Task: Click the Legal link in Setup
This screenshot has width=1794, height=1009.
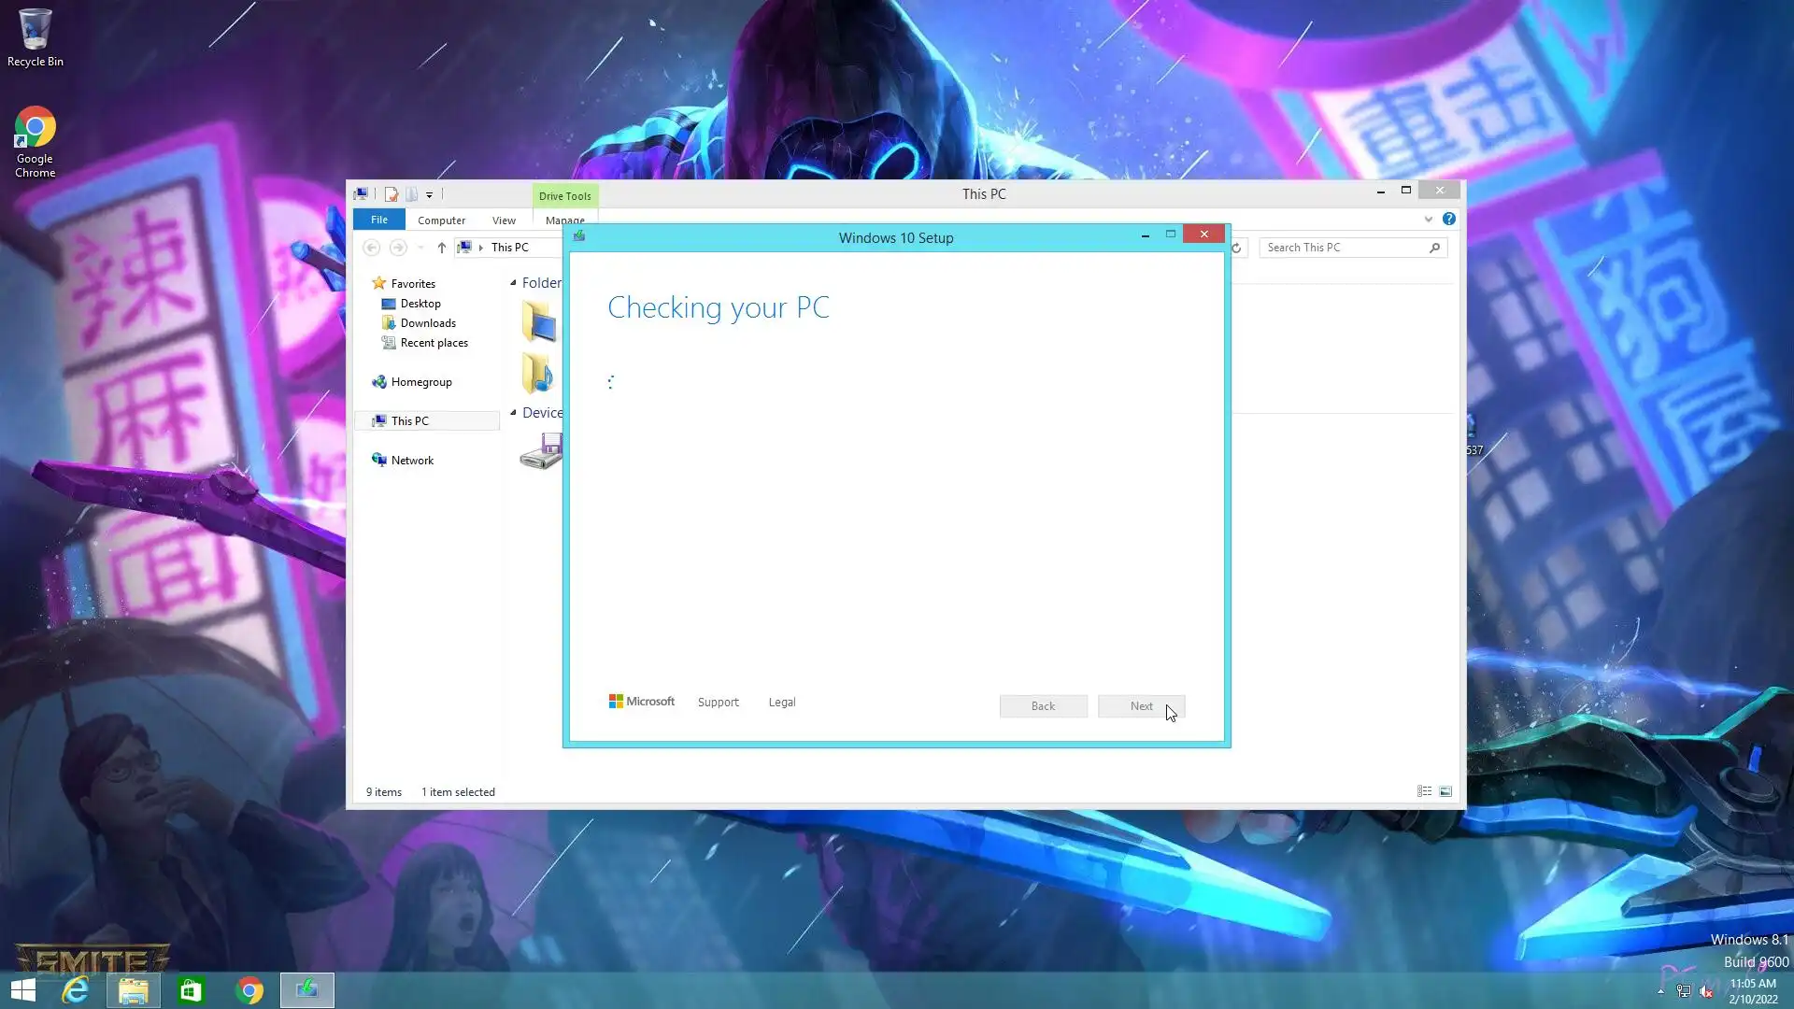Action: pyautogui.click(x=782, y=703)
